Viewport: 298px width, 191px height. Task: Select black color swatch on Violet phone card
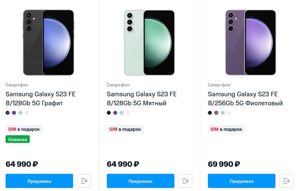(210, 113)
